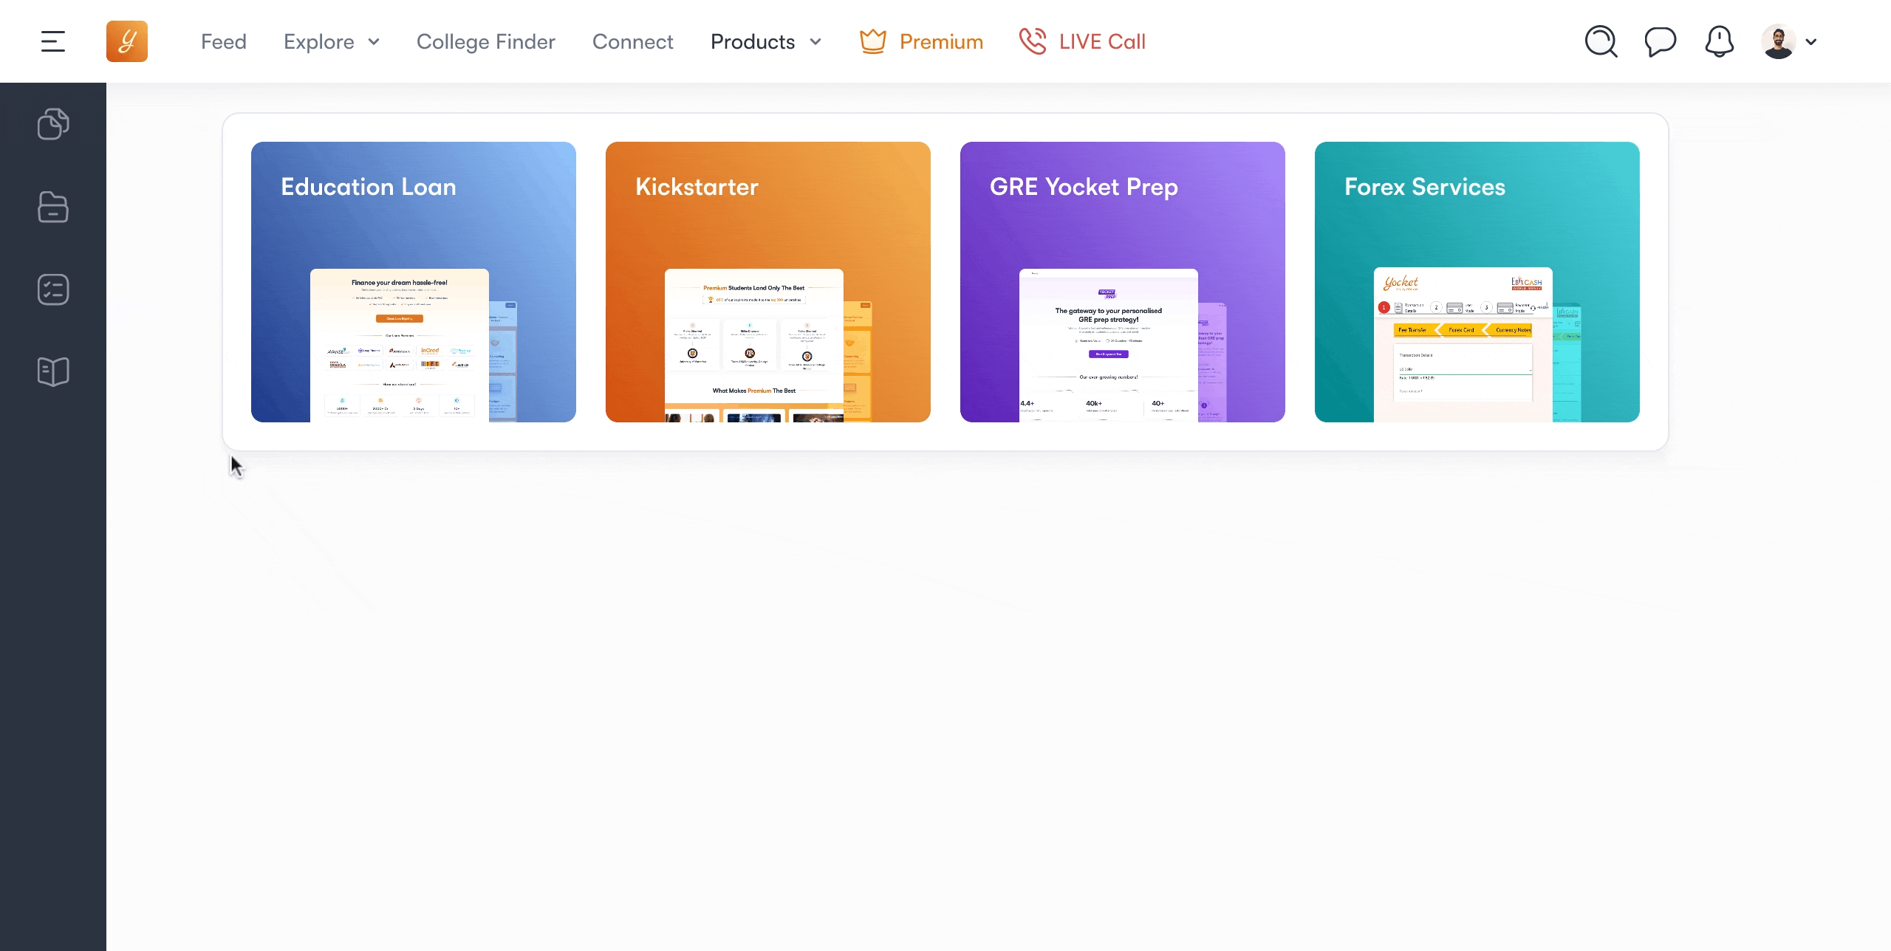This screenshot has width=1891, height=951.
Task: Open the guide book icon in the sidebar
Action: point(52,371)
